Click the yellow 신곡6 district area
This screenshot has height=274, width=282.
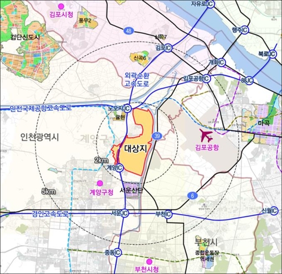140,58
